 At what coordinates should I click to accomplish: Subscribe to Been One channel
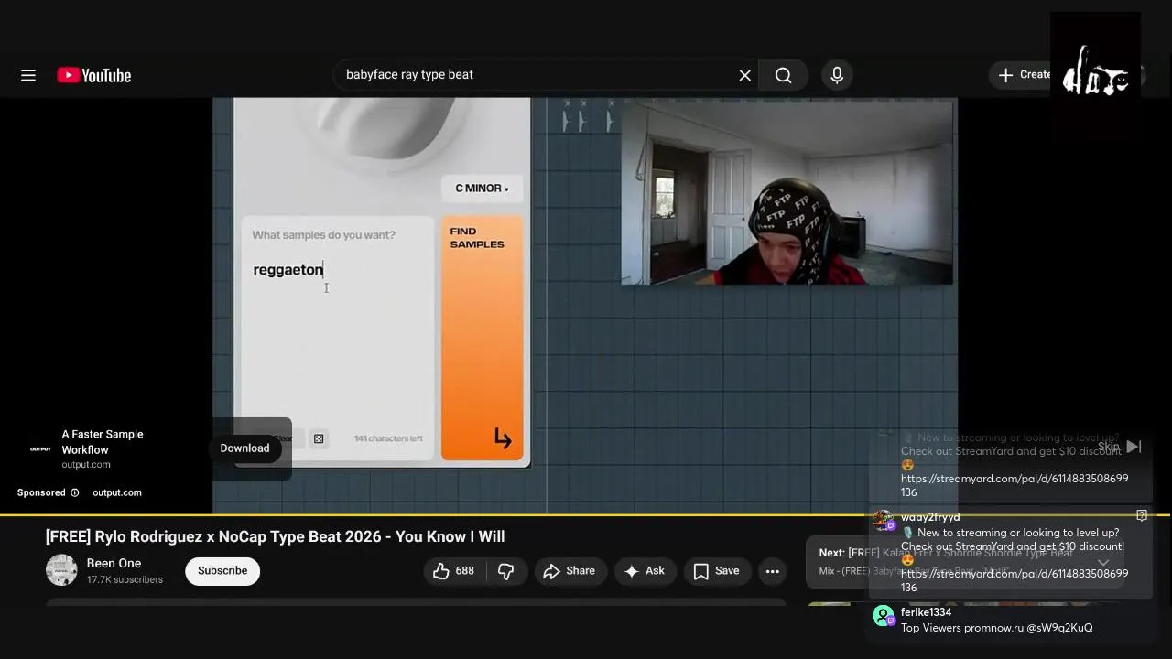tap(222, 571)
